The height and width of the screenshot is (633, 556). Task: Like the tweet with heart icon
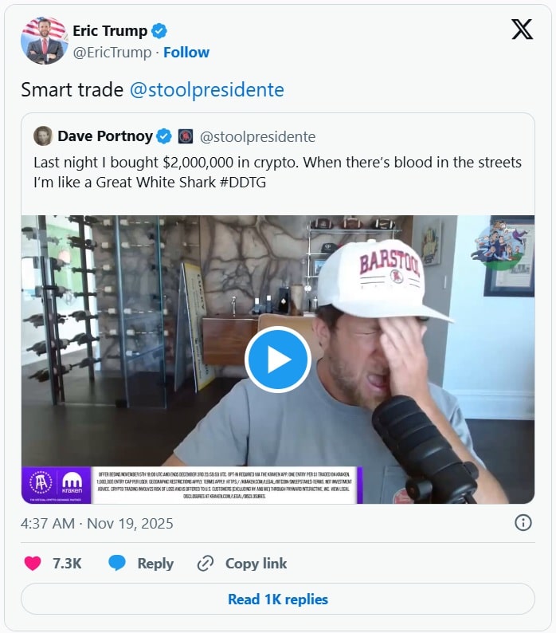tap(33, 564)
